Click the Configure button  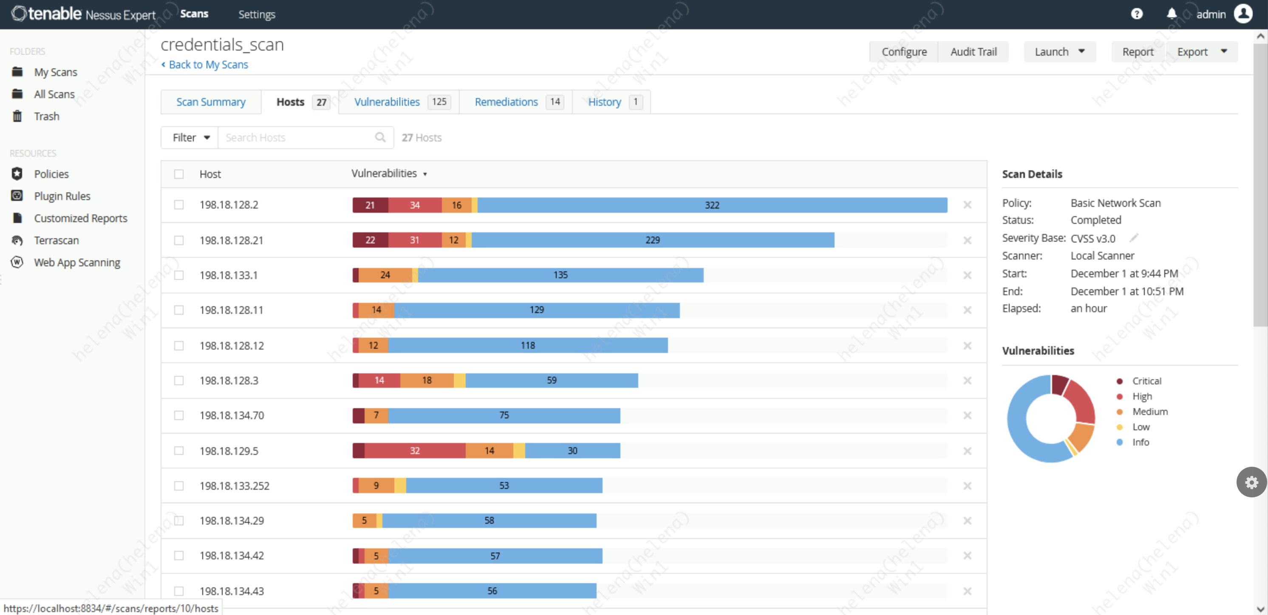click(x=904, y=52)
